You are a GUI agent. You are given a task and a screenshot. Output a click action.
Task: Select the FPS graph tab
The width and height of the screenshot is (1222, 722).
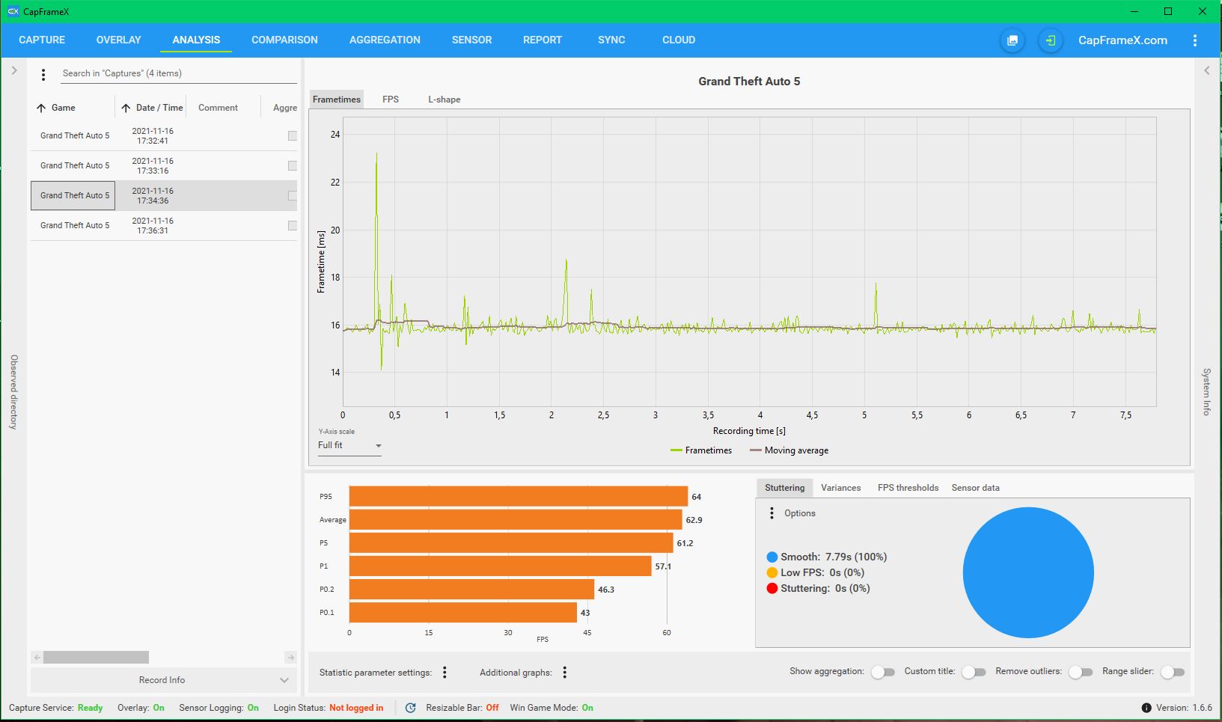(391, 100)
